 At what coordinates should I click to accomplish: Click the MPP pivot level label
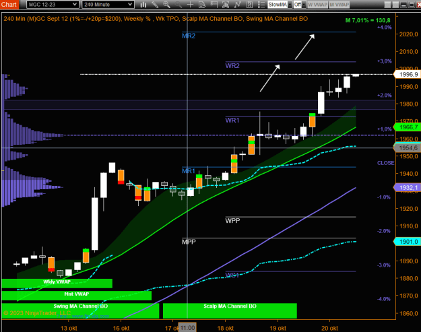[x=189, y=242]
